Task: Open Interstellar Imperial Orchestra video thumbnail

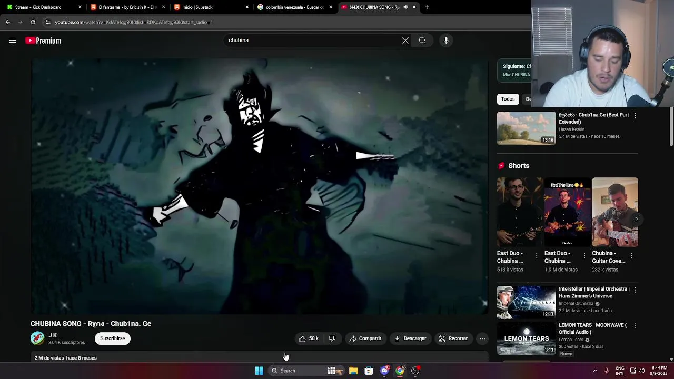Action: coord(527,302)
